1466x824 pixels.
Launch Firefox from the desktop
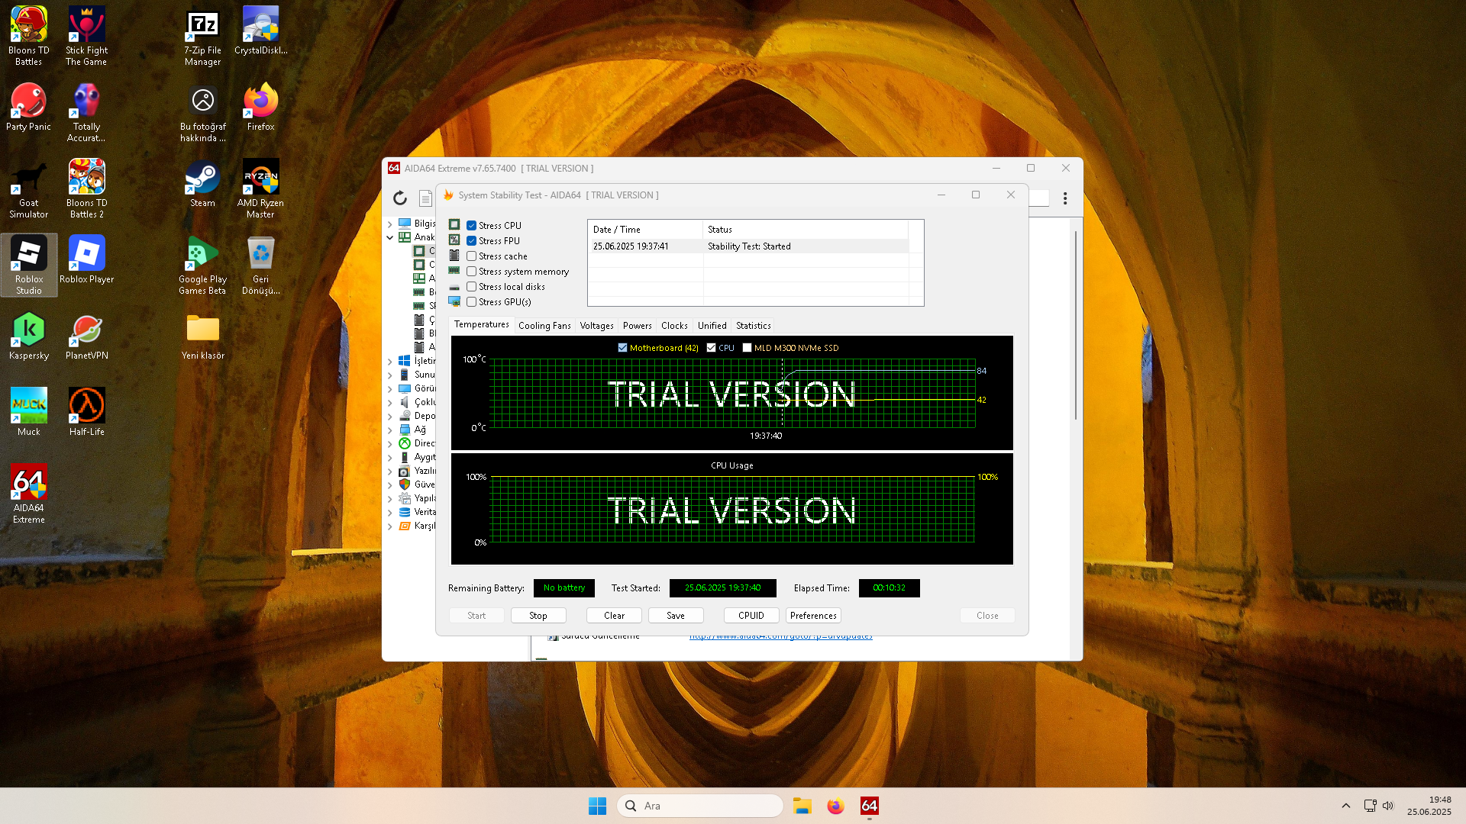coord(260,107)
